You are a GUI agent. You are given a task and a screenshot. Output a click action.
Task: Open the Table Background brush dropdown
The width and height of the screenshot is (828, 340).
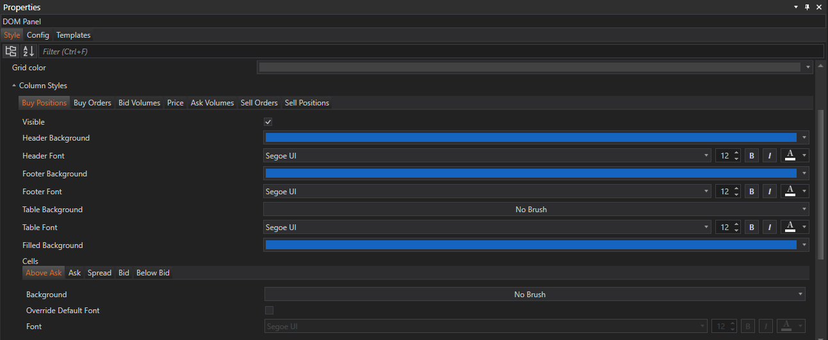(x=804, y=210)
